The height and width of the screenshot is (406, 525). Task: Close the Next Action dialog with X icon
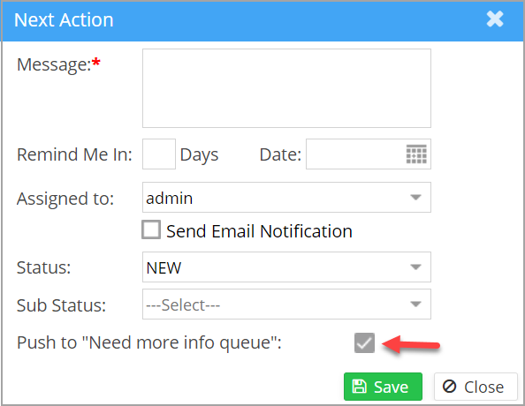(x=495, y=19)
